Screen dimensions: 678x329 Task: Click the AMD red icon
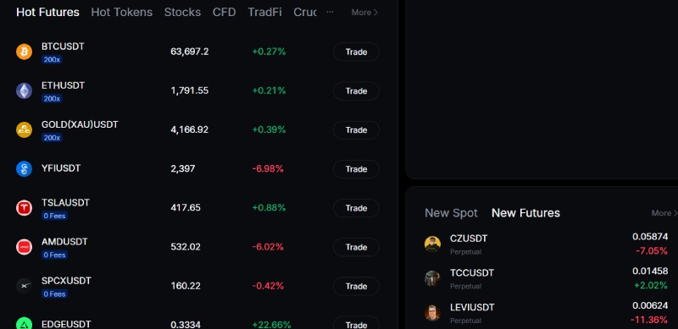[x=25, y=247]
